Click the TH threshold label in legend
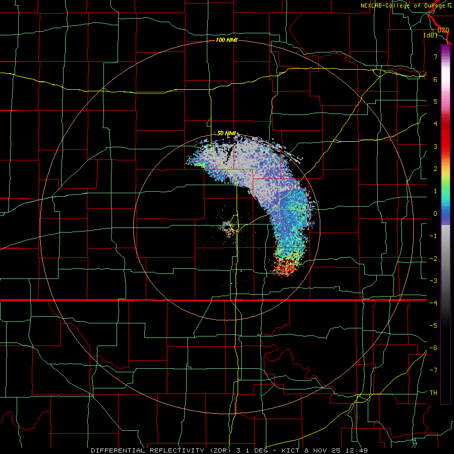This screenshot has width=454, height=454. click(x=433, y=393)
